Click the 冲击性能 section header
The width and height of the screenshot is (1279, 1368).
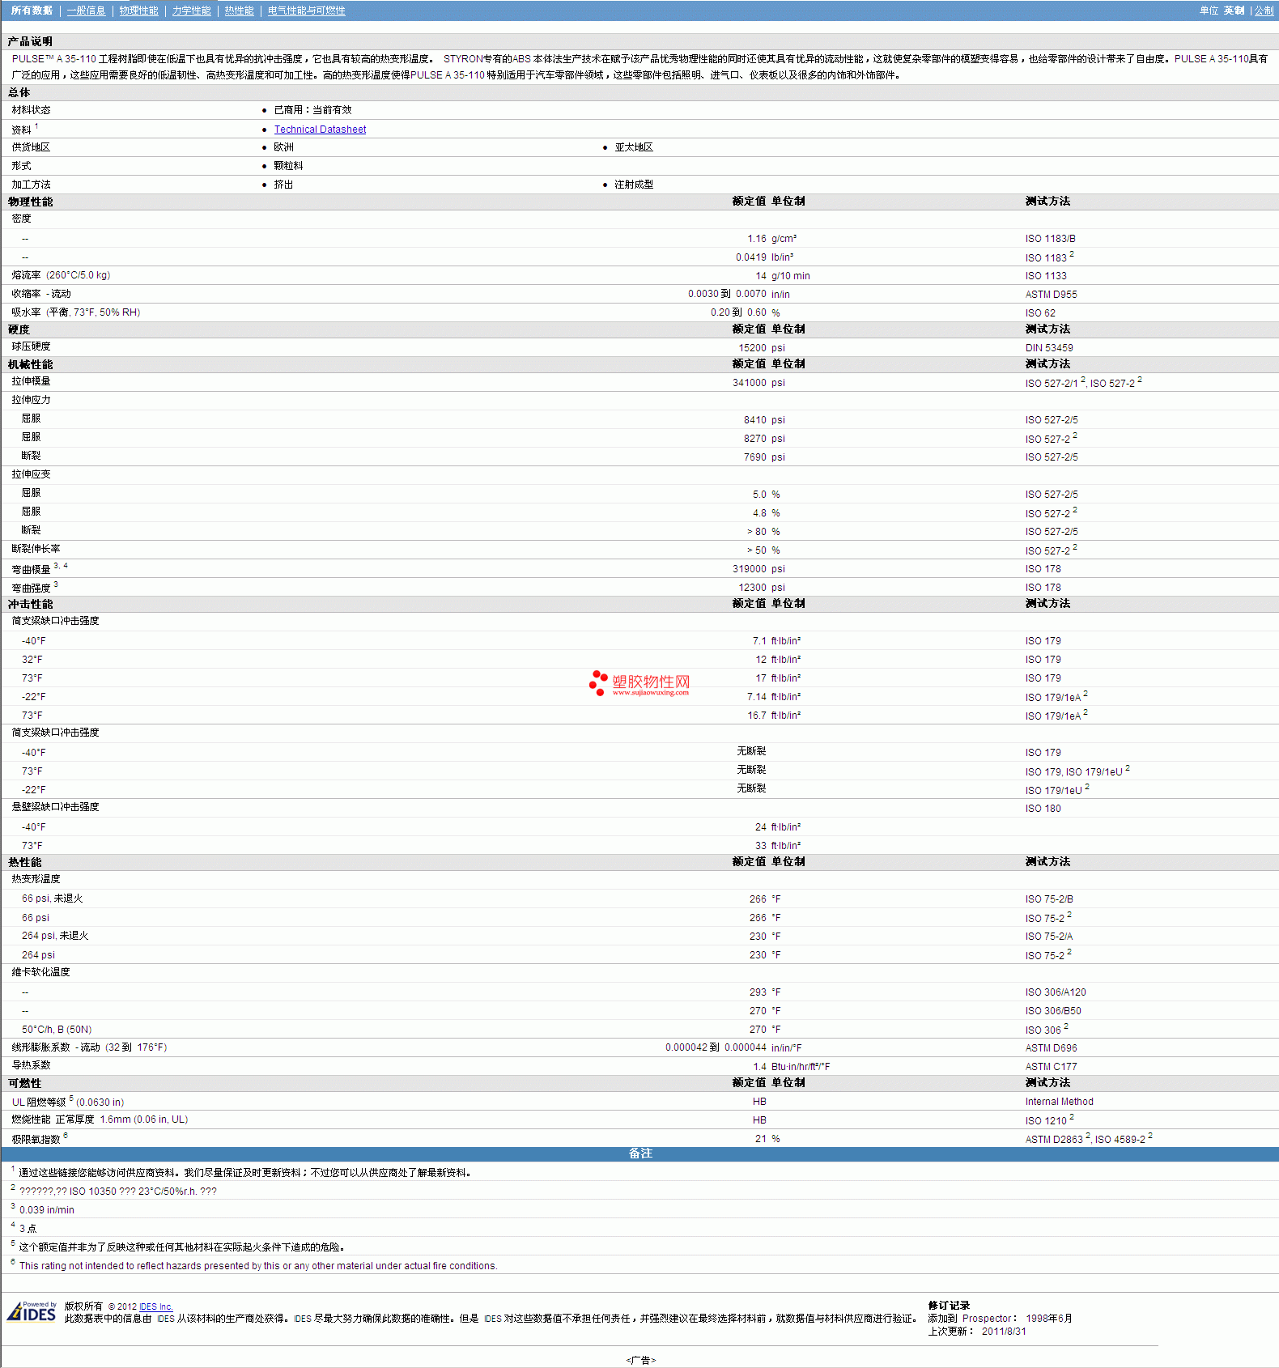[x=30, y=604]
